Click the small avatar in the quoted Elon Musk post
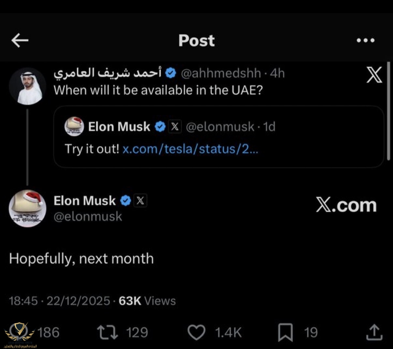The width and height of the screenshot is (393, 349). click(x=74, y=126)
